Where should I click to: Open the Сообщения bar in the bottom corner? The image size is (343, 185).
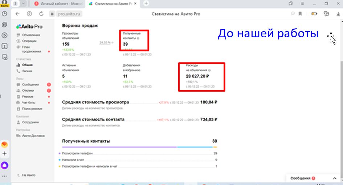[314, 178]
